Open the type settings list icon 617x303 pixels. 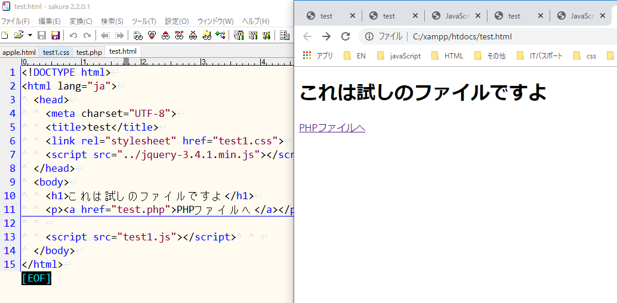tap(239, 35)
